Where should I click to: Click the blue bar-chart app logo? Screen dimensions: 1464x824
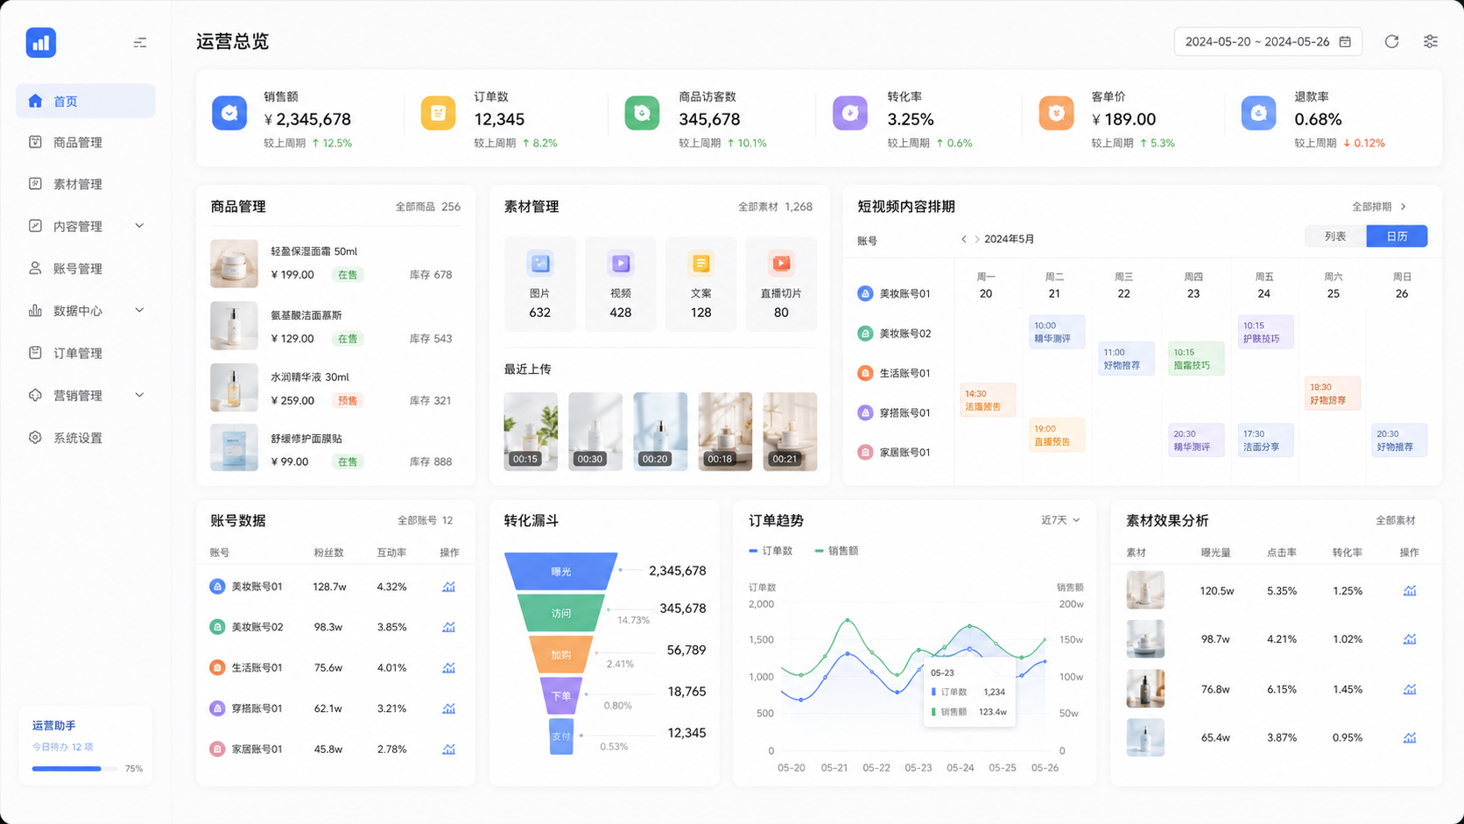[41, 42]
